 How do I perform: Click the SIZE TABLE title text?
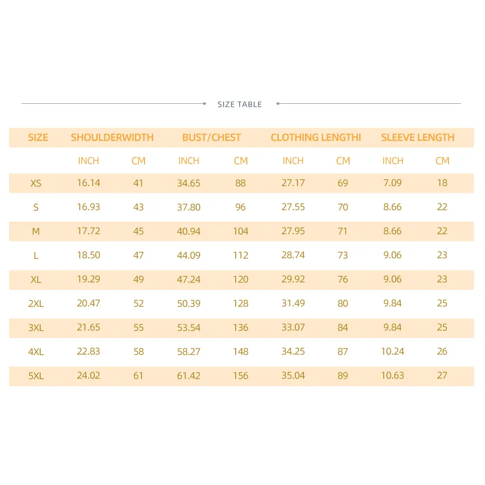click(240, 104)
